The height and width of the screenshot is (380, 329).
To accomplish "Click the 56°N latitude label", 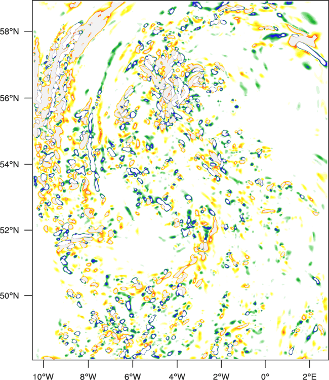I will [x=9, y=98].
